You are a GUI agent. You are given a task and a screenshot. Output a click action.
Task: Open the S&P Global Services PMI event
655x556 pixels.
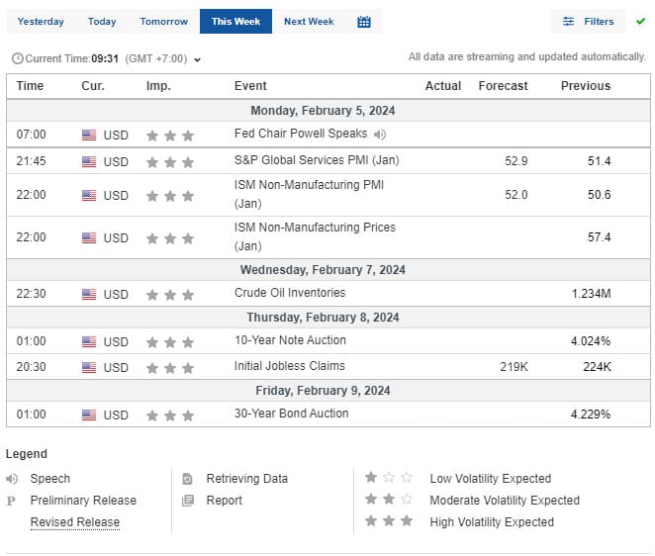[x=316, y=160]
